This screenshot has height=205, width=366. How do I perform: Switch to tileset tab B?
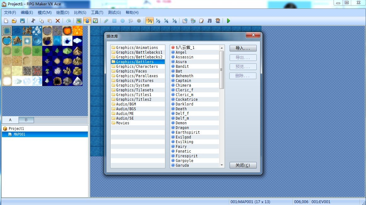click(26, 120)
